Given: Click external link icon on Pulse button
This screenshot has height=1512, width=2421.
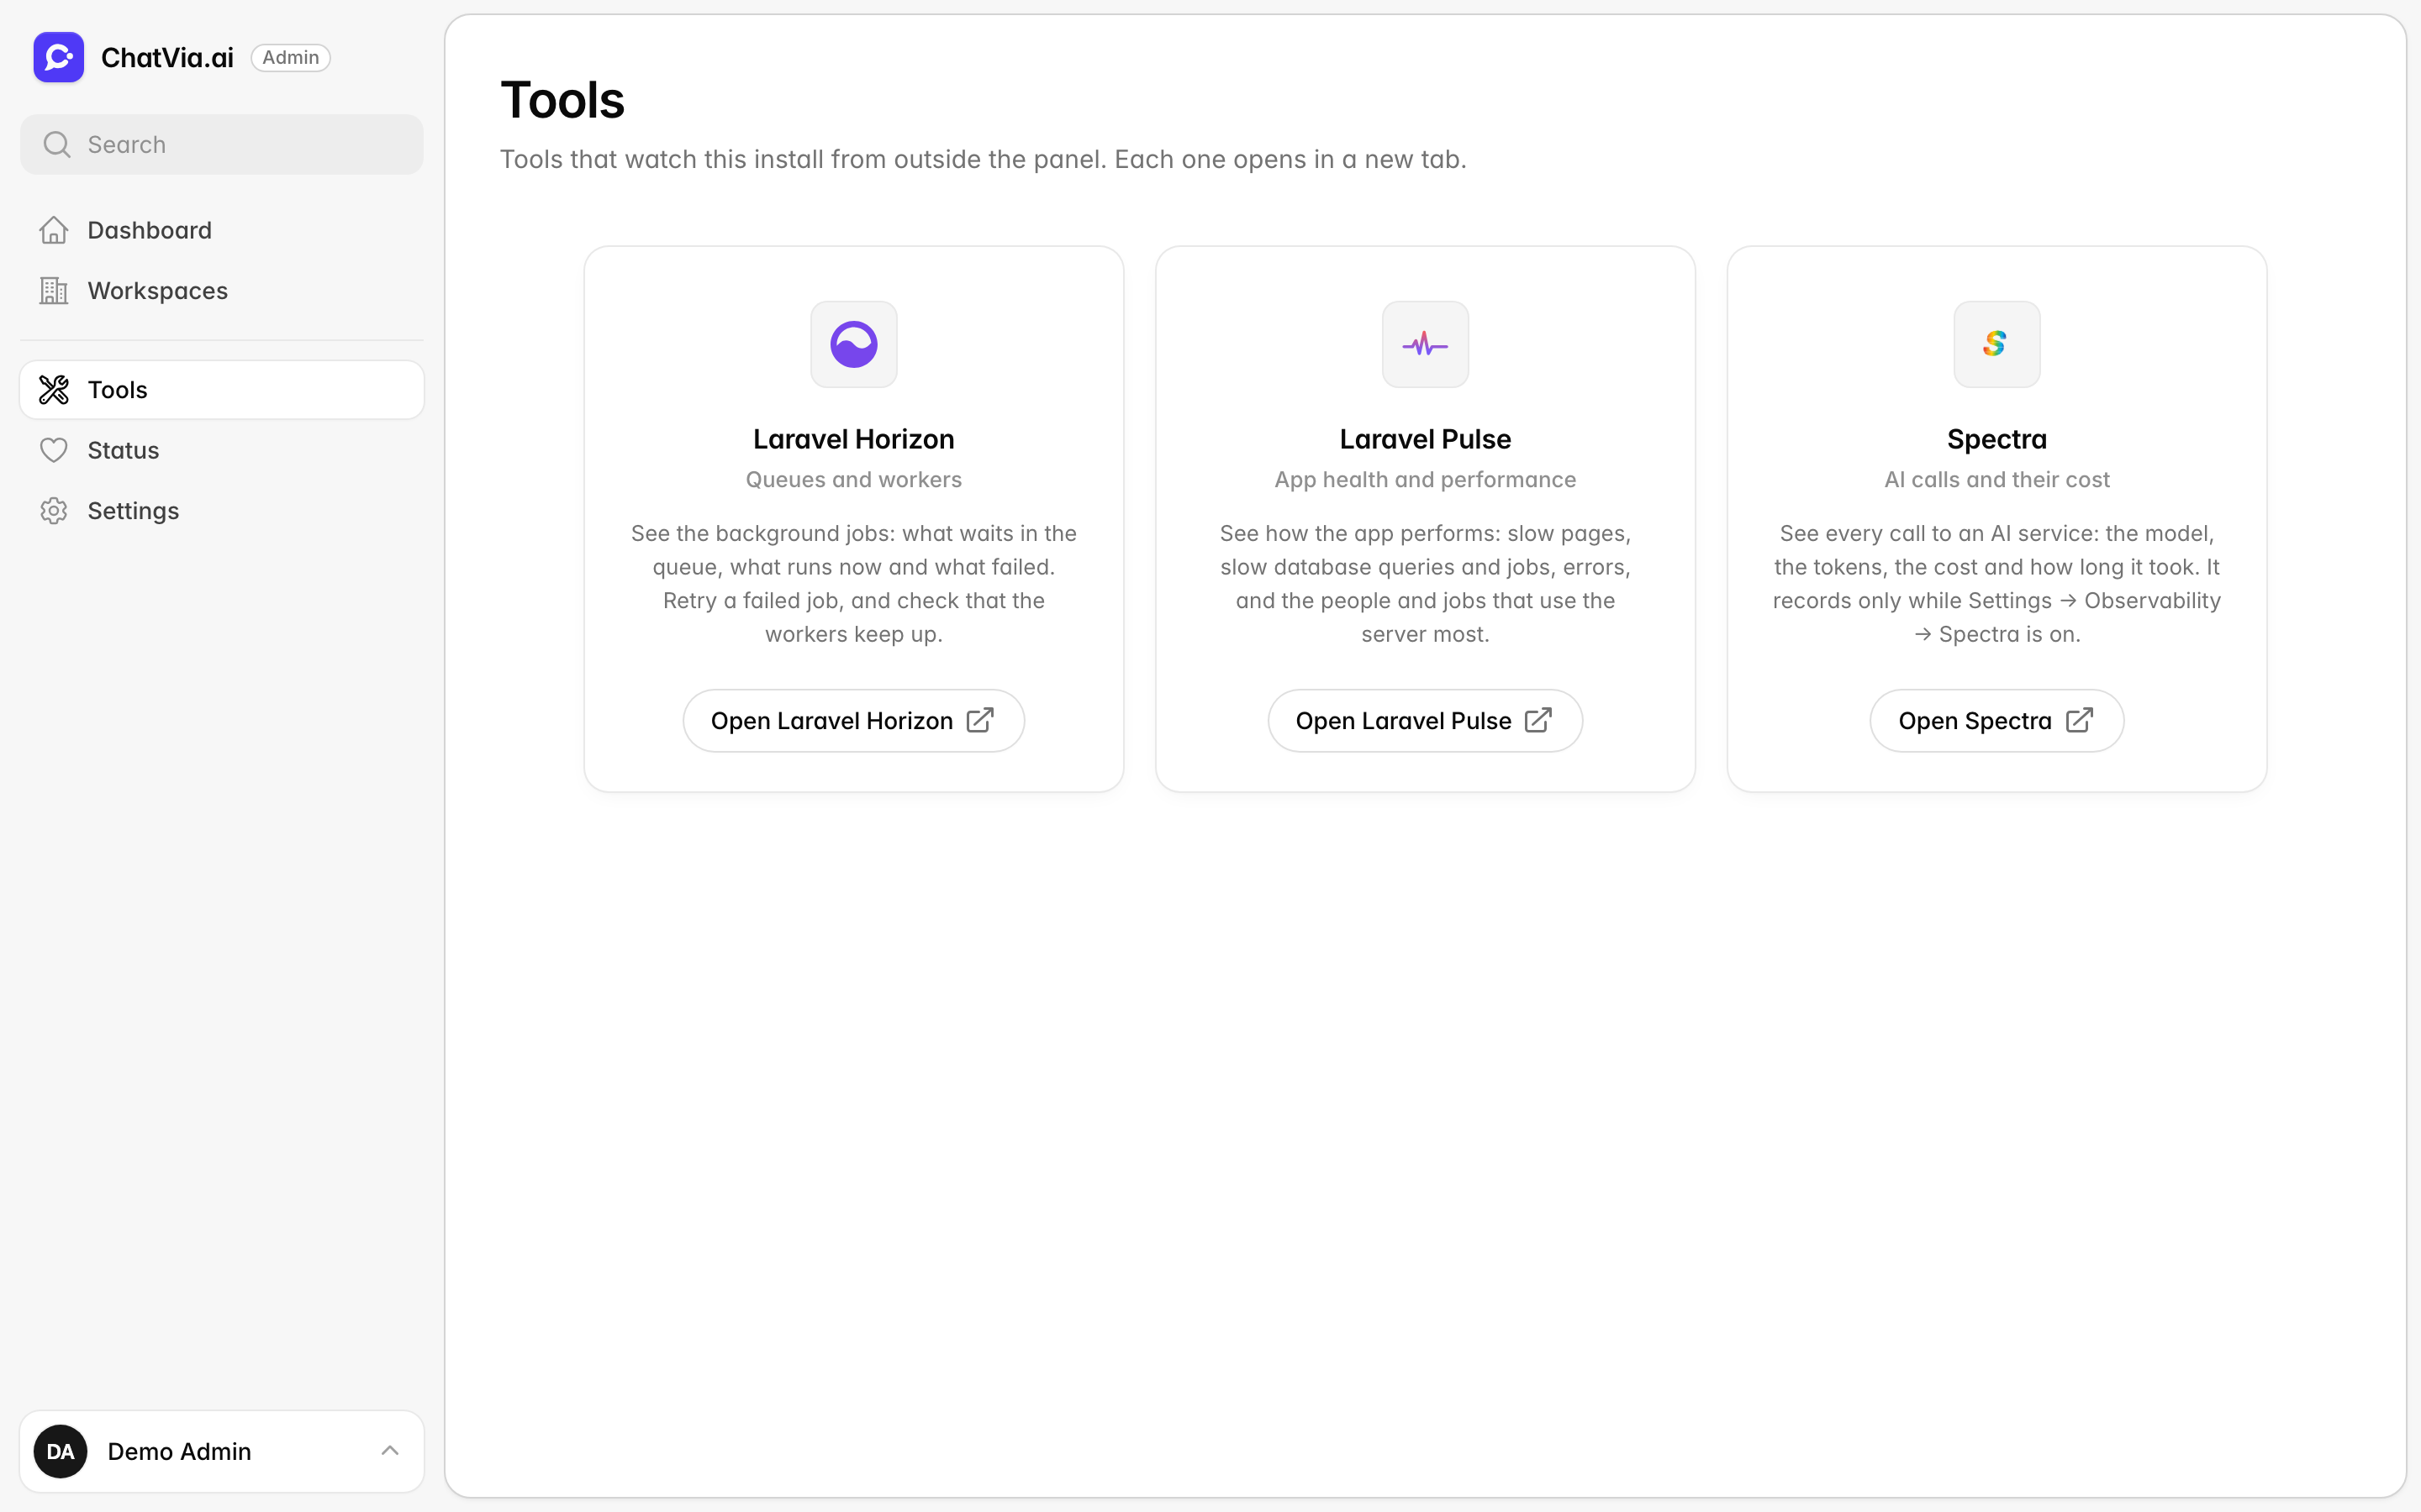Looking at the screenshot, I should pos(1538,720).
